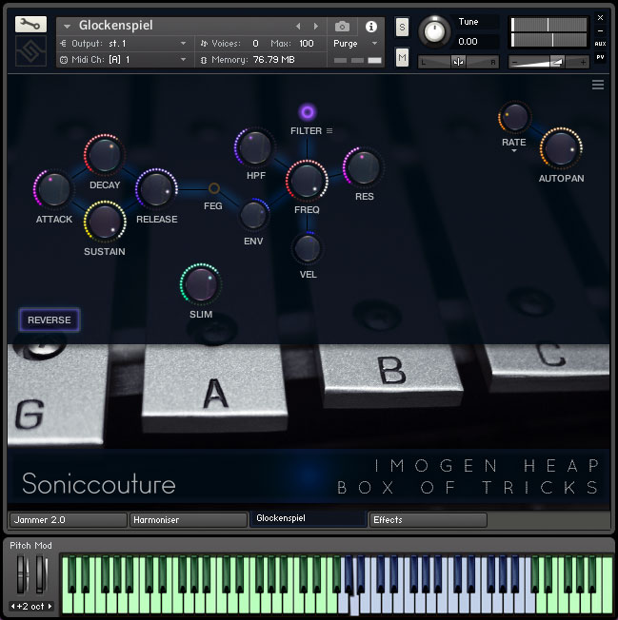Toggle the AUX sends view

(x=600, y=44)
